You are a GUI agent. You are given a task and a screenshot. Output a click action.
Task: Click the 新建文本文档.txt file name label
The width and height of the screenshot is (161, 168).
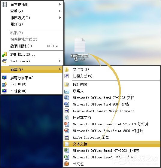tap(80, 57)
